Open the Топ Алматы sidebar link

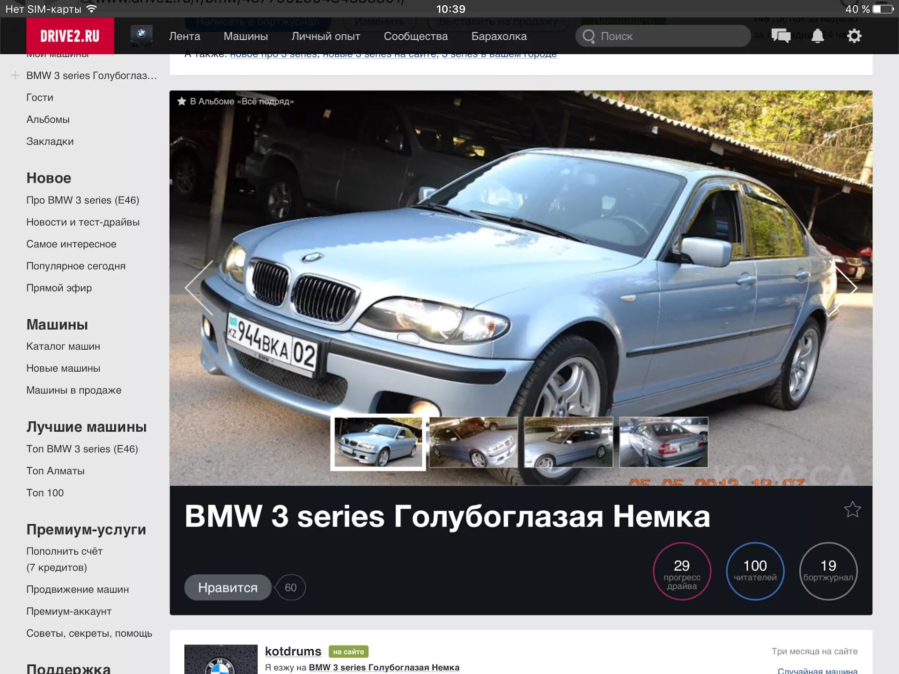(x=55, y=471)
